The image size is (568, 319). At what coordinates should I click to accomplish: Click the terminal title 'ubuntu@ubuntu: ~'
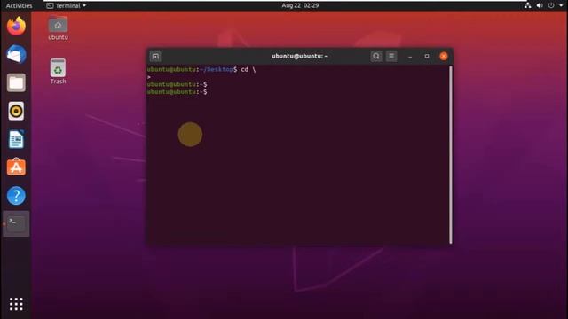(300, 56)
